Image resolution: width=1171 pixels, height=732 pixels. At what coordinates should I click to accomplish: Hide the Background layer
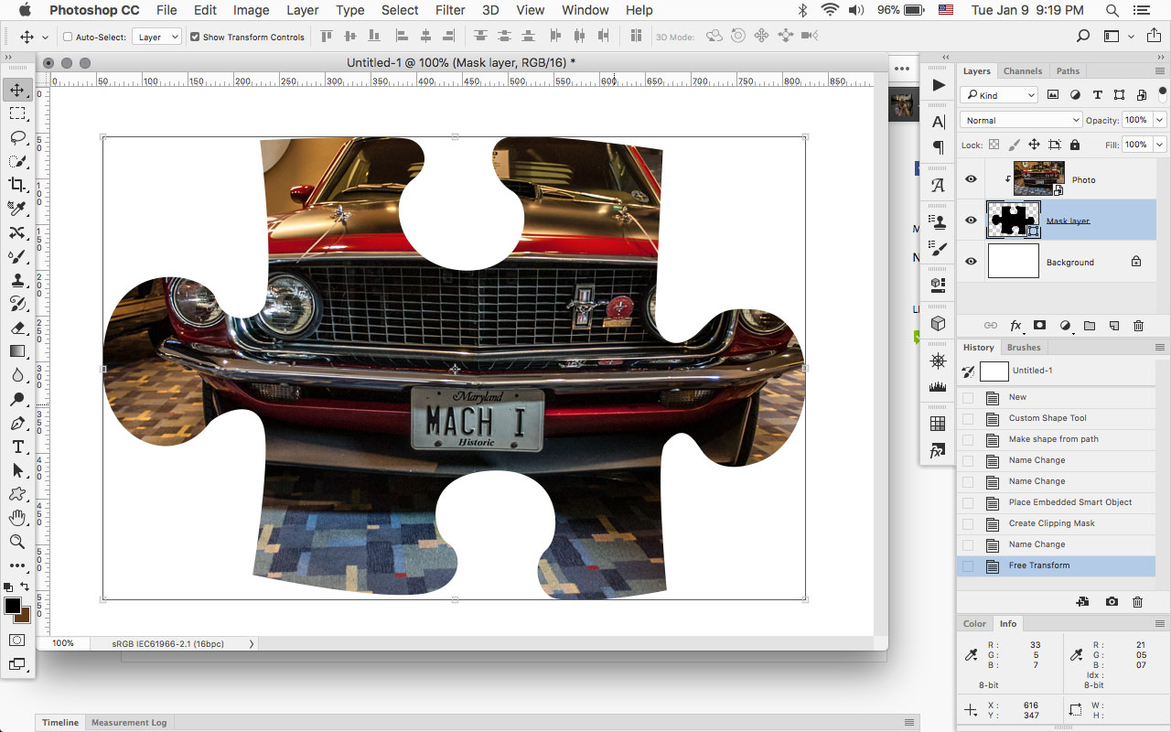click(972, 262)
